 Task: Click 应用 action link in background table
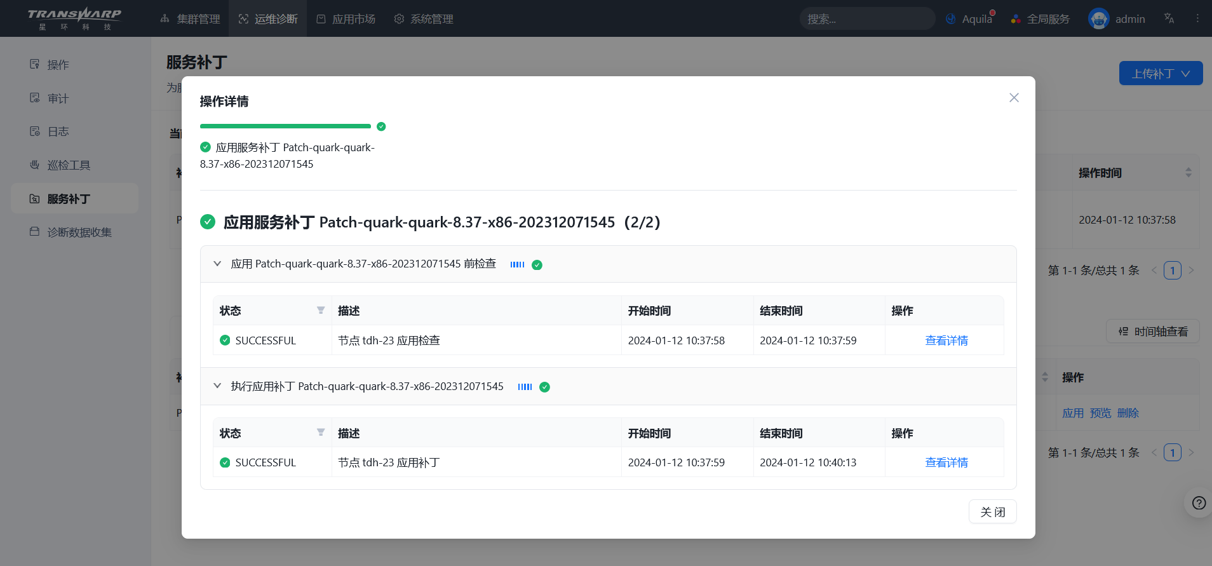[x=1073, y=413]
